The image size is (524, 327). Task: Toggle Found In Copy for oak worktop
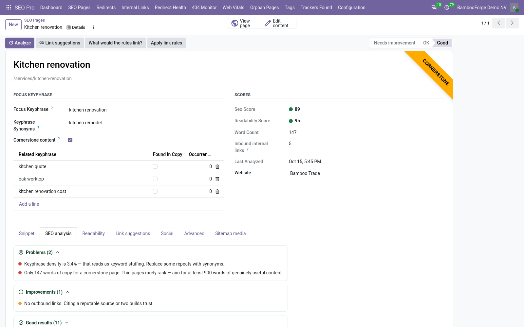(155, 179)
